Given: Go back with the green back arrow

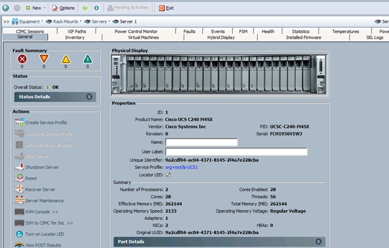Looking at the screenshot, I should [x=6, y=8].
